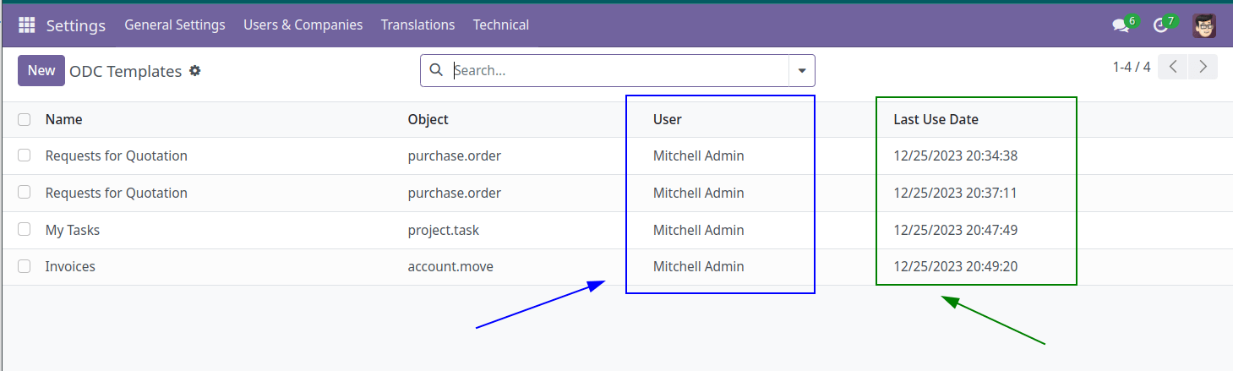Click the gear icon beside ODC Templates
Screen dimensions: 1233x371
point(195,71)
